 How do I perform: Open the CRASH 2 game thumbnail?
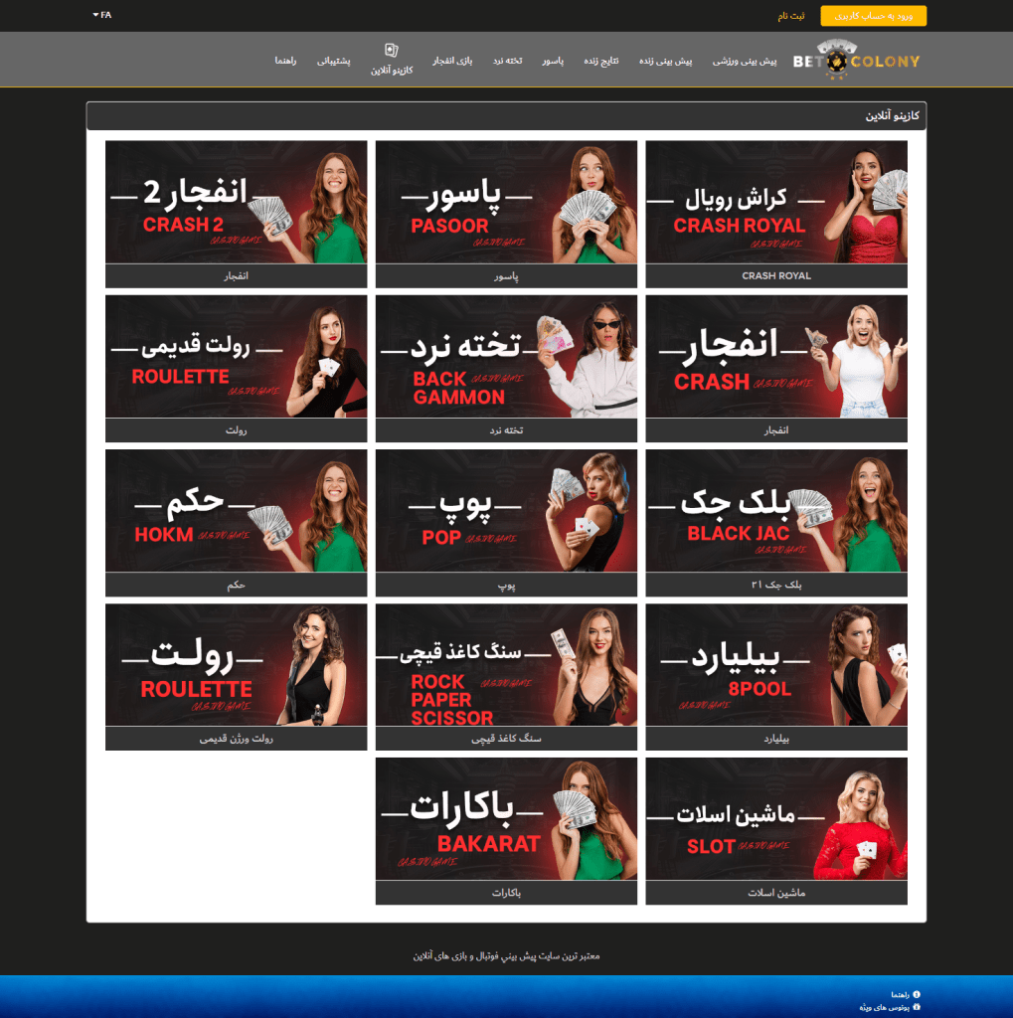point(236,202)
